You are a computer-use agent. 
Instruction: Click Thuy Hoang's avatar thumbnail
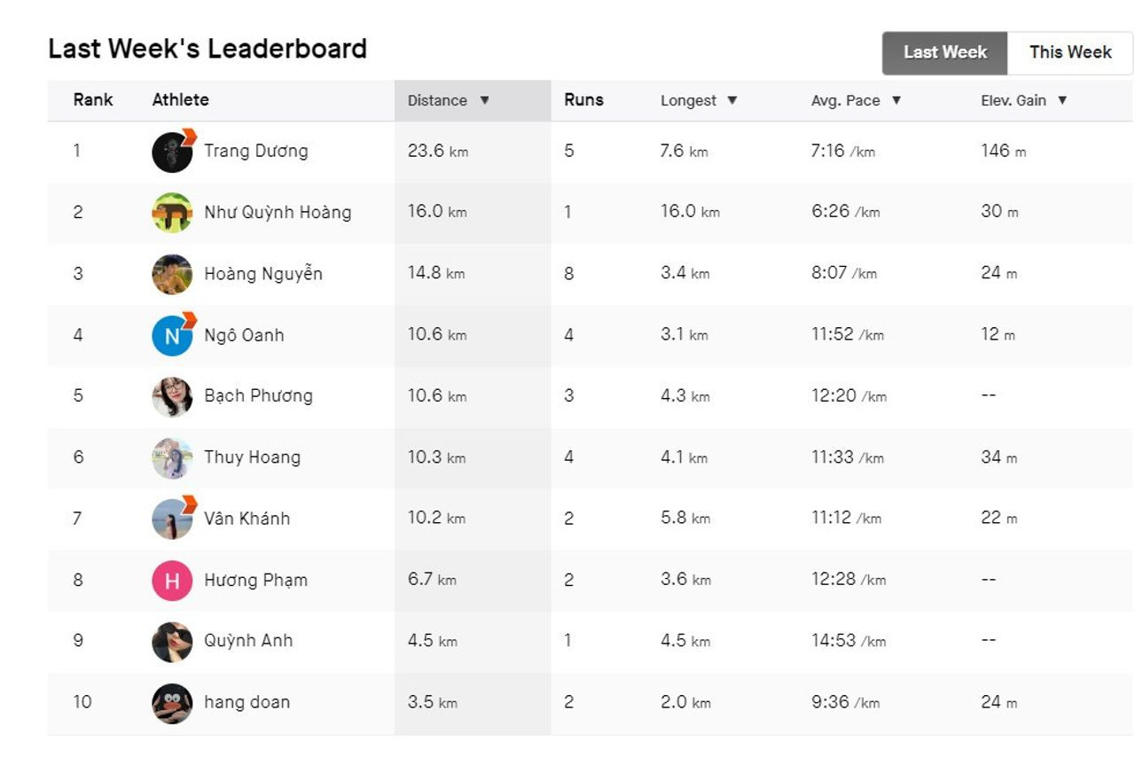click(x=172, y=457)
